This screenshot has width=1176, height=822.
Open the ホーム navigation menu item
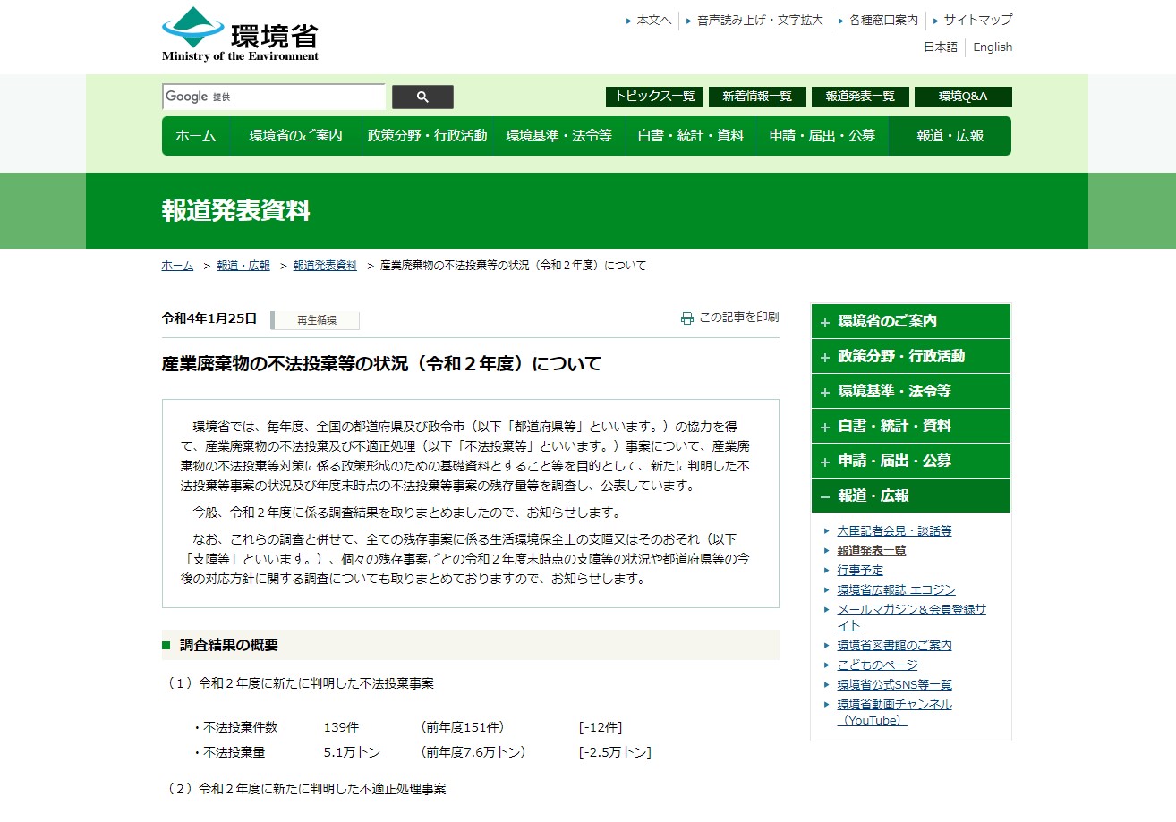click(195, 136)
